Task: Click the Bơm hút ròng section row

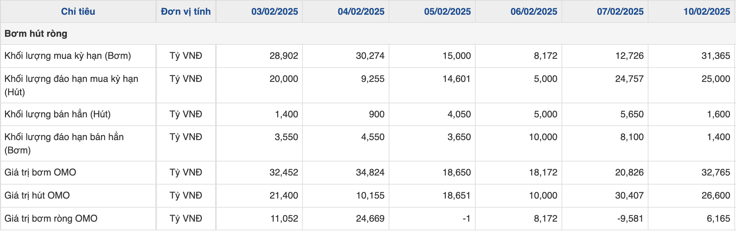Action: tap(368, 34)
